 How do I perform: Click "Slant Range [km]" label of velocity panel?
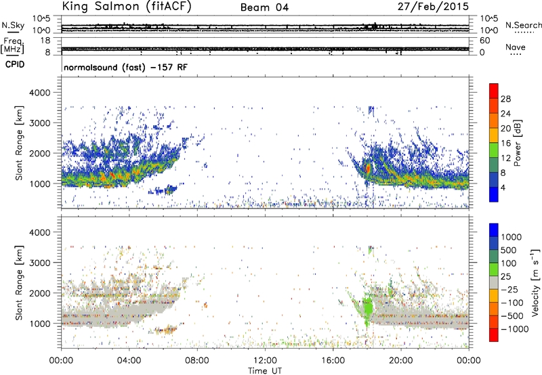pos(19,283)
